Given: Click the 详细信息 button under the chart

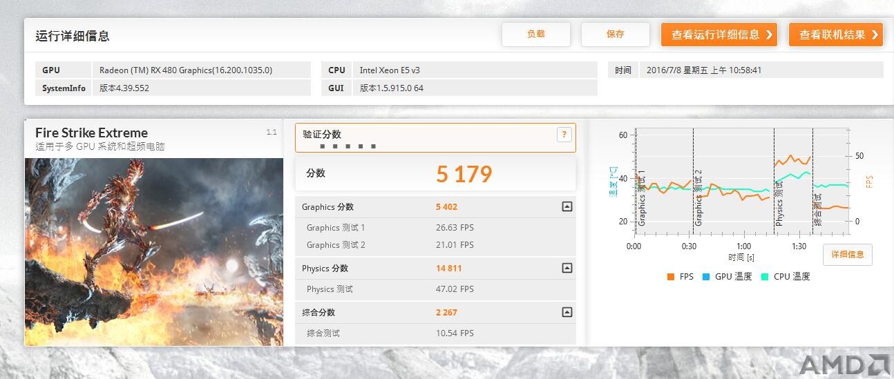Looking at the screenshot, I should click(848, 255).
